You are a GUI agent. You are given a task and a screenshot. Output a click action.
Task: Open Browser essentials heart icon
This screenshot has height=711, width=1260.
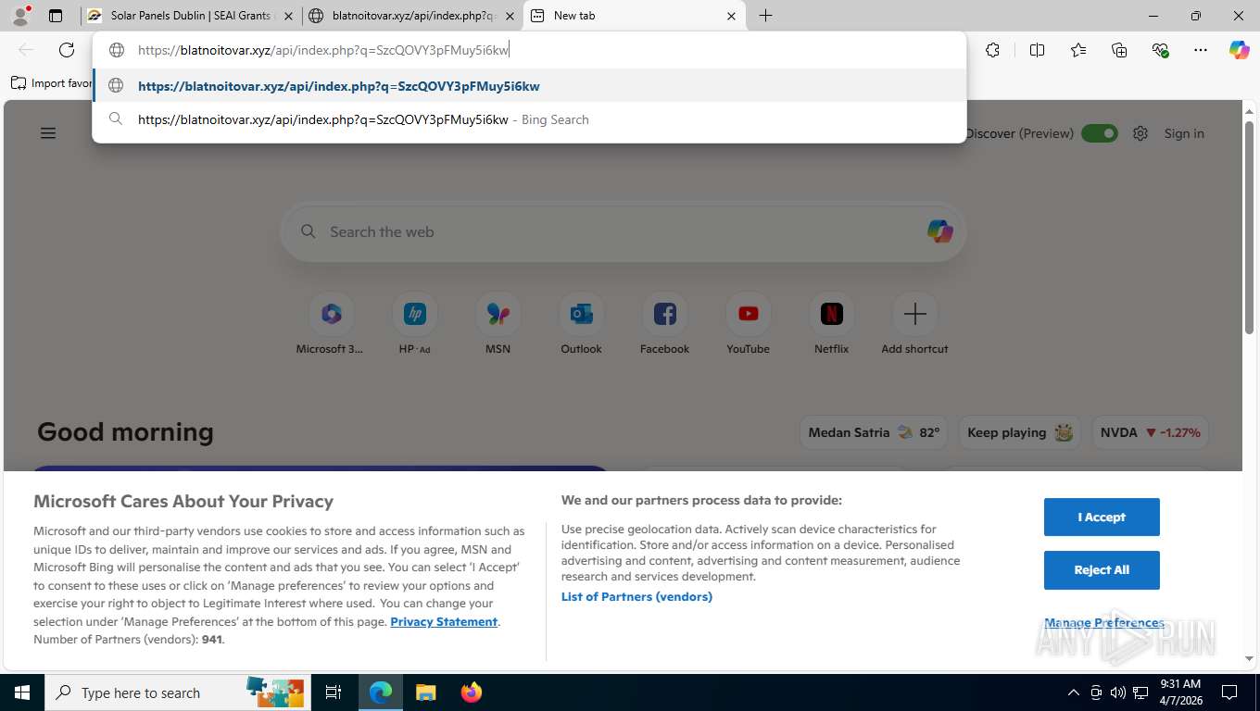click(x=1160, y=50)
